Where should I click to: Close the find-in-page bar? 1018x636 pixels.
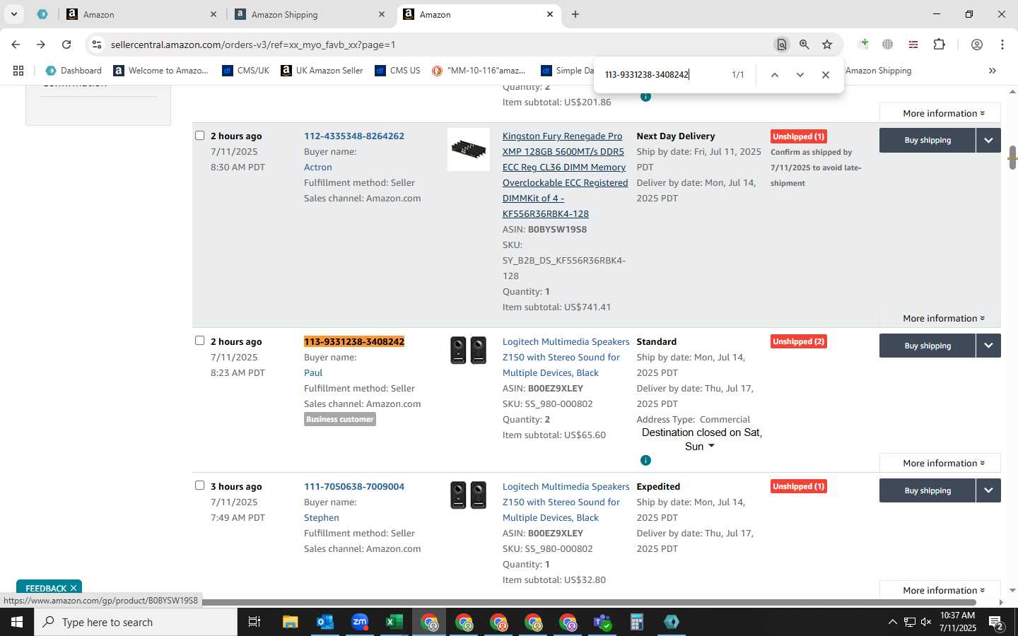coord(825,75)
